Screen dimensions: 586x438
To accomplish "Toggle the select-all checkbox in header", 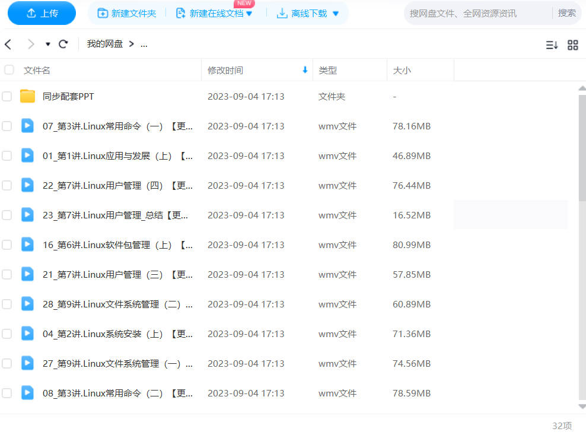I will click(9, 69).
